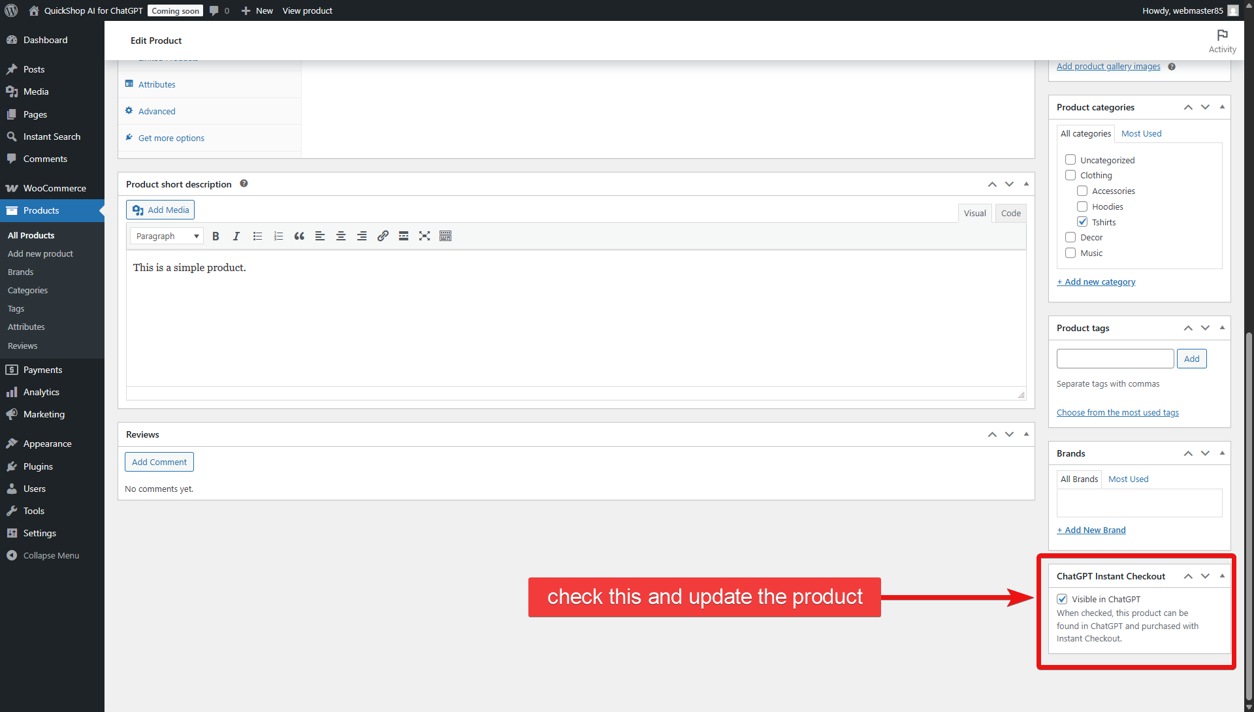Click the Add Comment button
1254x712 pixels.
tap(159, 462)
